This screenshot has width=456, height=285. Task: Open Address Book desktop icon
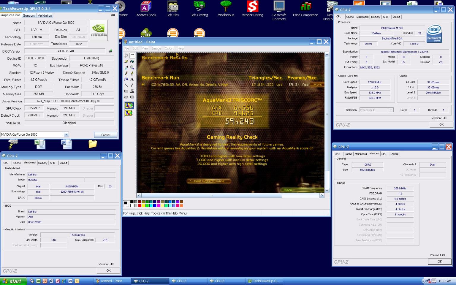146,8
